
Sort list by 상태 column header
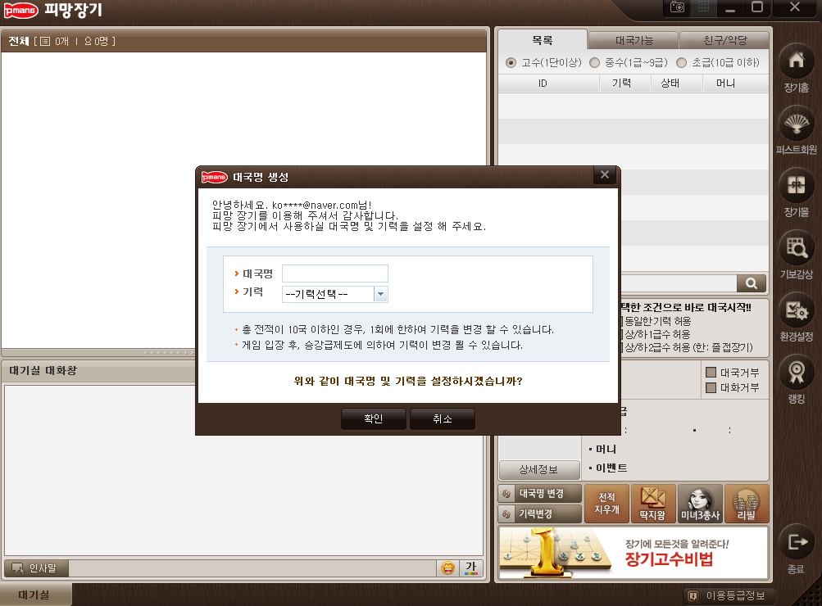[x=676, y=84]
